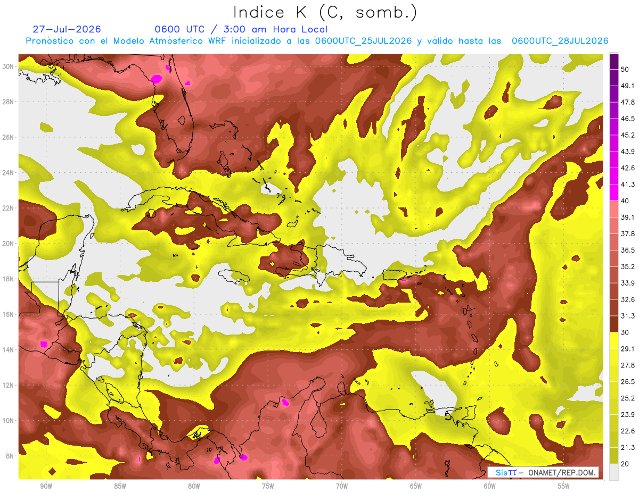Click the colorbar value 32.6
The image size is (639, 493).
pos(628,299)
